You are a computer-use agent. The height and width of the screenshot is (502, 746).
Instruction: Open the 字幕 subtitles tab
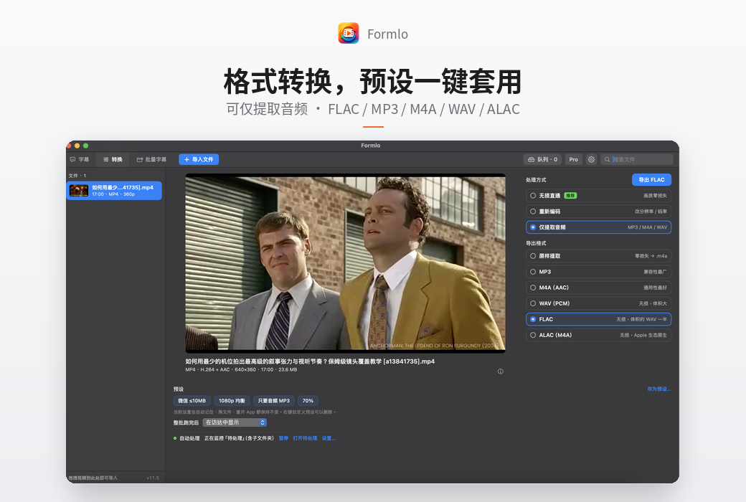click(80, 159)
